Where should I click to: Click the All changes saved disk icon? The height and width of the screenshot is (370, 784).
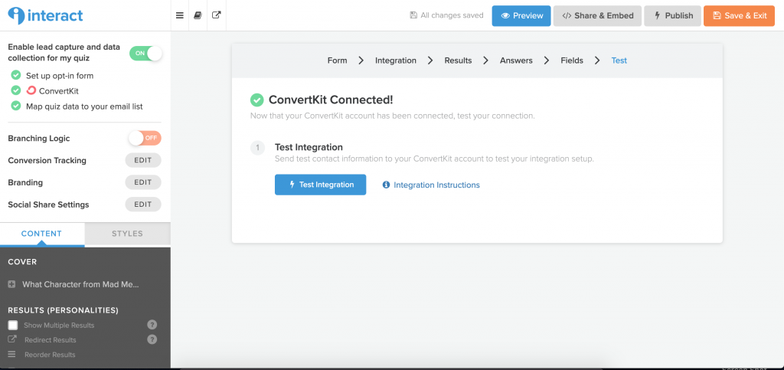[x=413, y=15]
